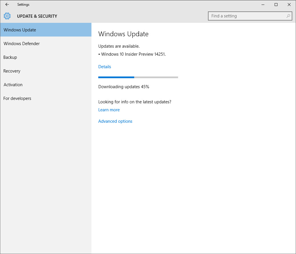This screenshot has height=254, width=296.
Task: Click the UPDATE & SECURITY title
Action: point(37,16)
